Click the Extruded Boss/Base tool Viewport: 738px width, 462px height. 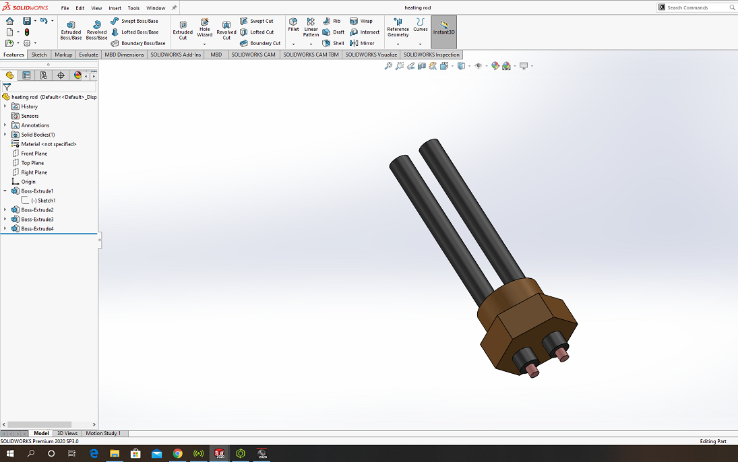click(71, 30)
